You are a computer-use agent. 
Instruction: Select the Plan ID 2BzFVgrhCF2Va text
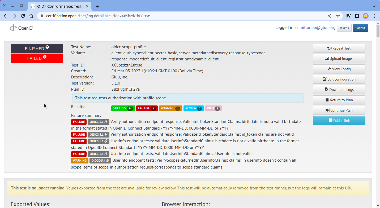tap(126, 89)
